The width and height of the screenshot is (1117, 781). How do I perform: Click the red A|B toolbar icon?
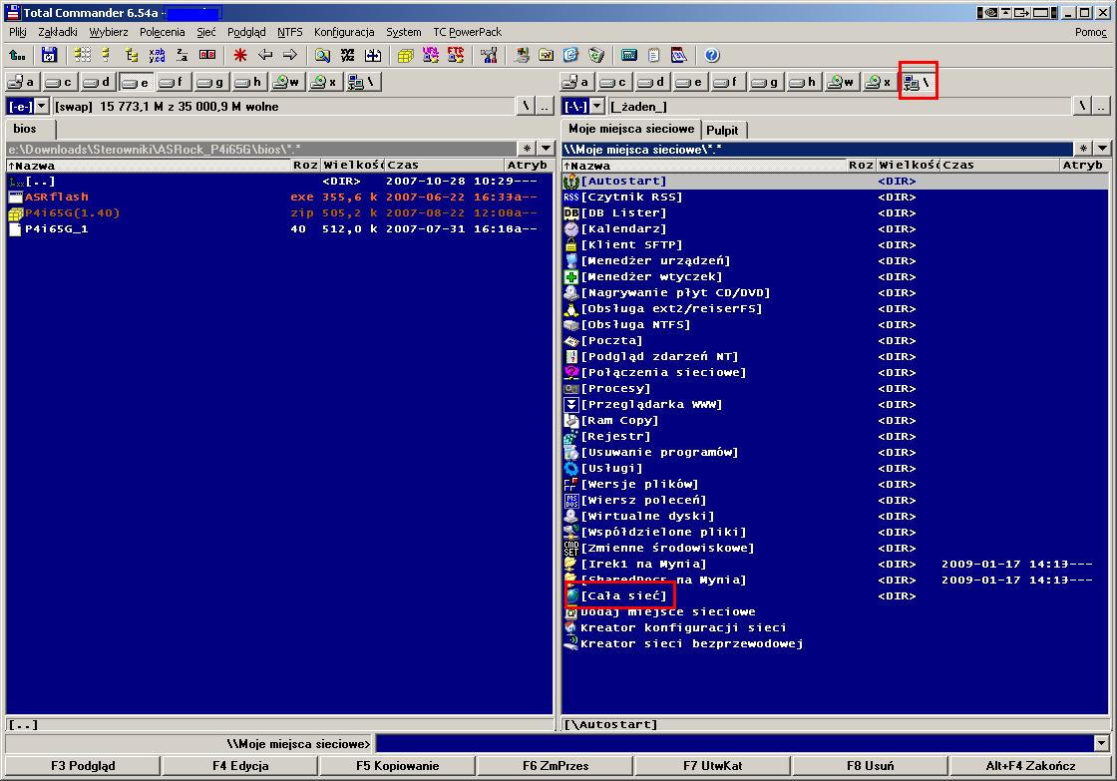tap(207, 55)
